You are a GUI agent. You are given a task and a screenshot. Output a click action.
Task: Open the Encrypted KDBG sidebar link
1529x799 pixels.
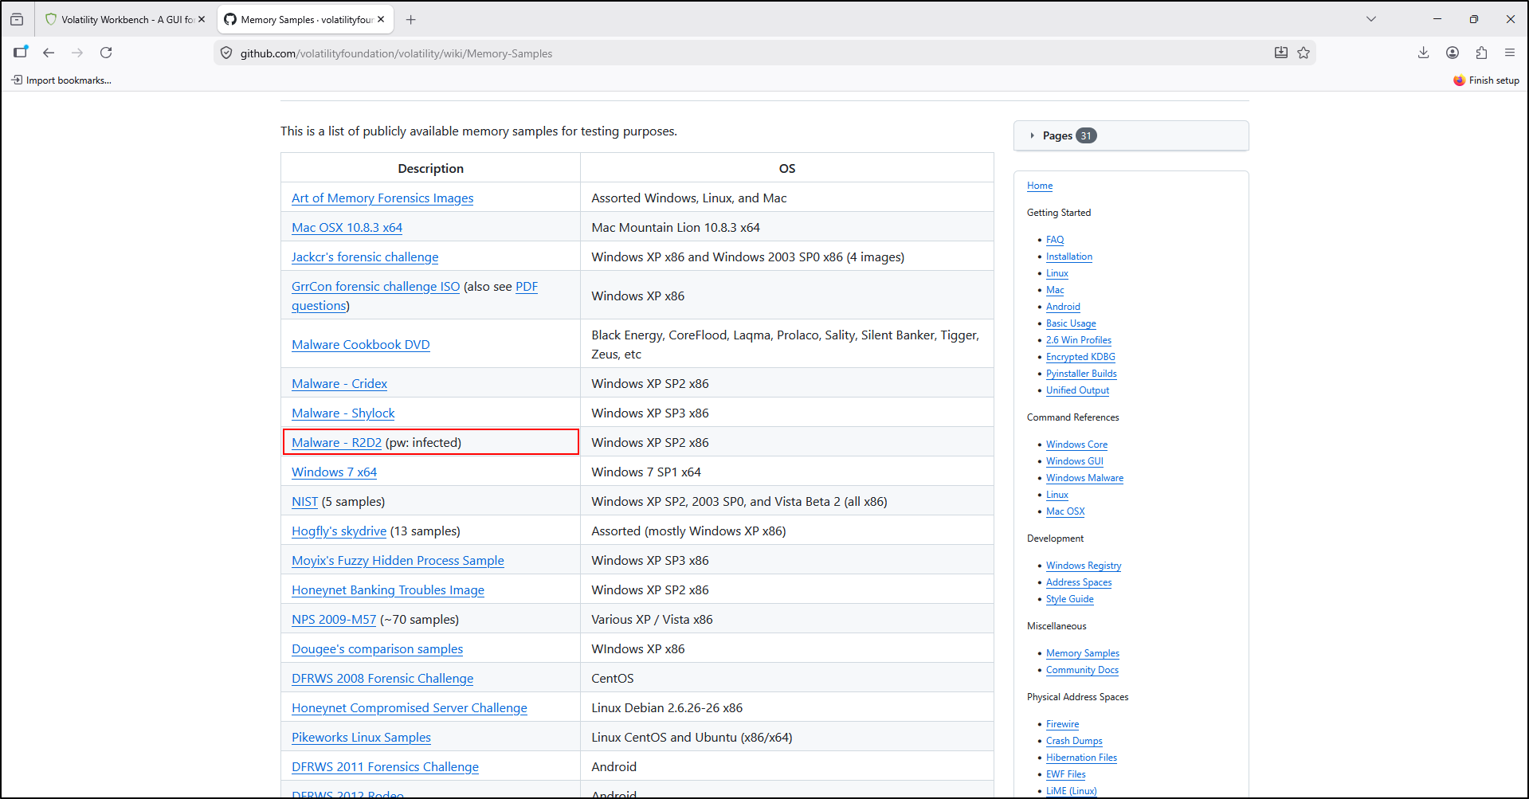point(1080,357)
